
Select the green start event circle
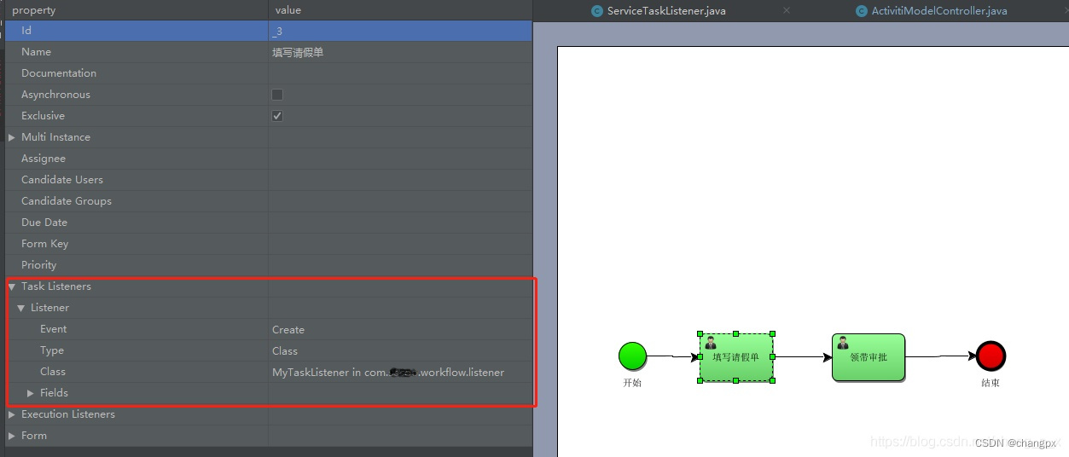[x=632, y=356]
